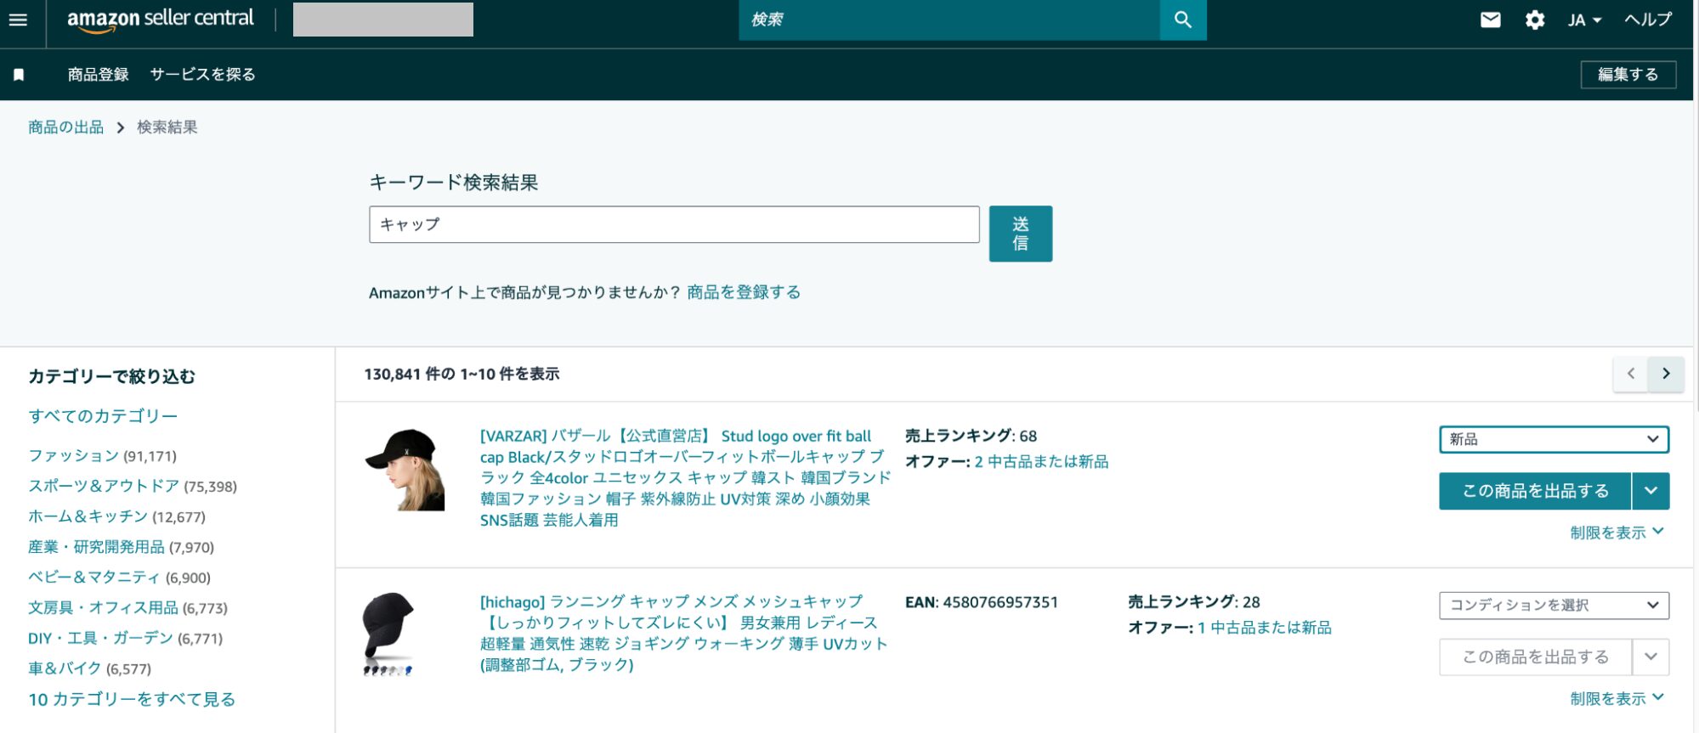Viewport: 1699px width, 733px height.
Task: Click the 送信 submit button
Action: [x=1020, y=234]
